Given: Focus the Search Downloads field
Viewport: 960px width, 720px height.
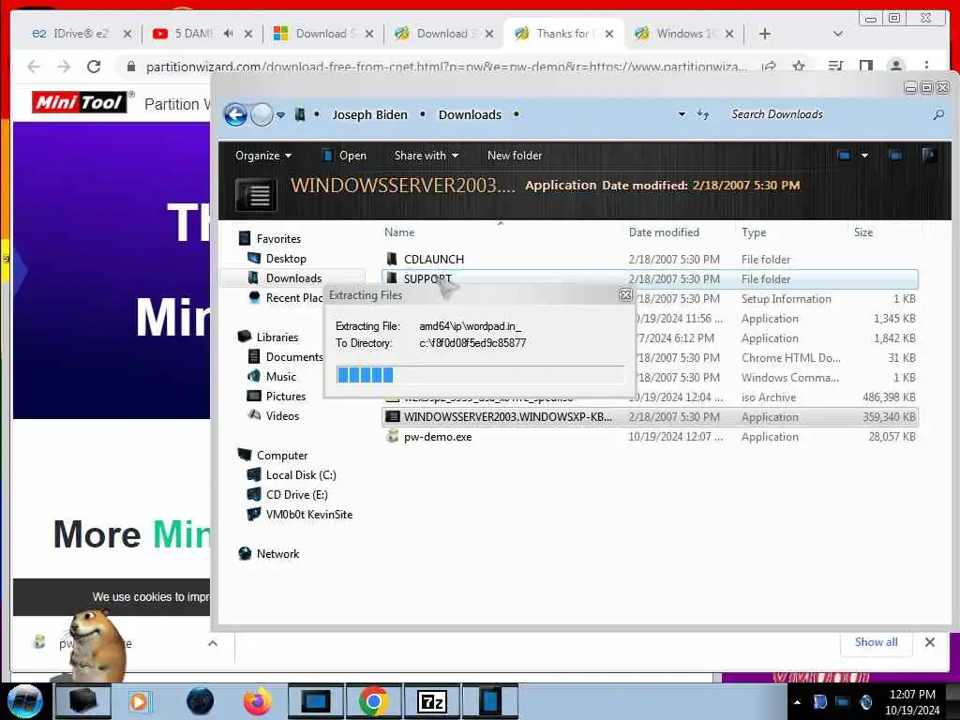Looking at the screenshot, I should click(827, 114).
